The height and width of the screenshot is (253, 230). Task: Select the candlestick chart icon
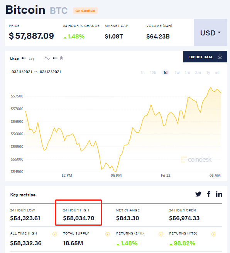[61, 58]
